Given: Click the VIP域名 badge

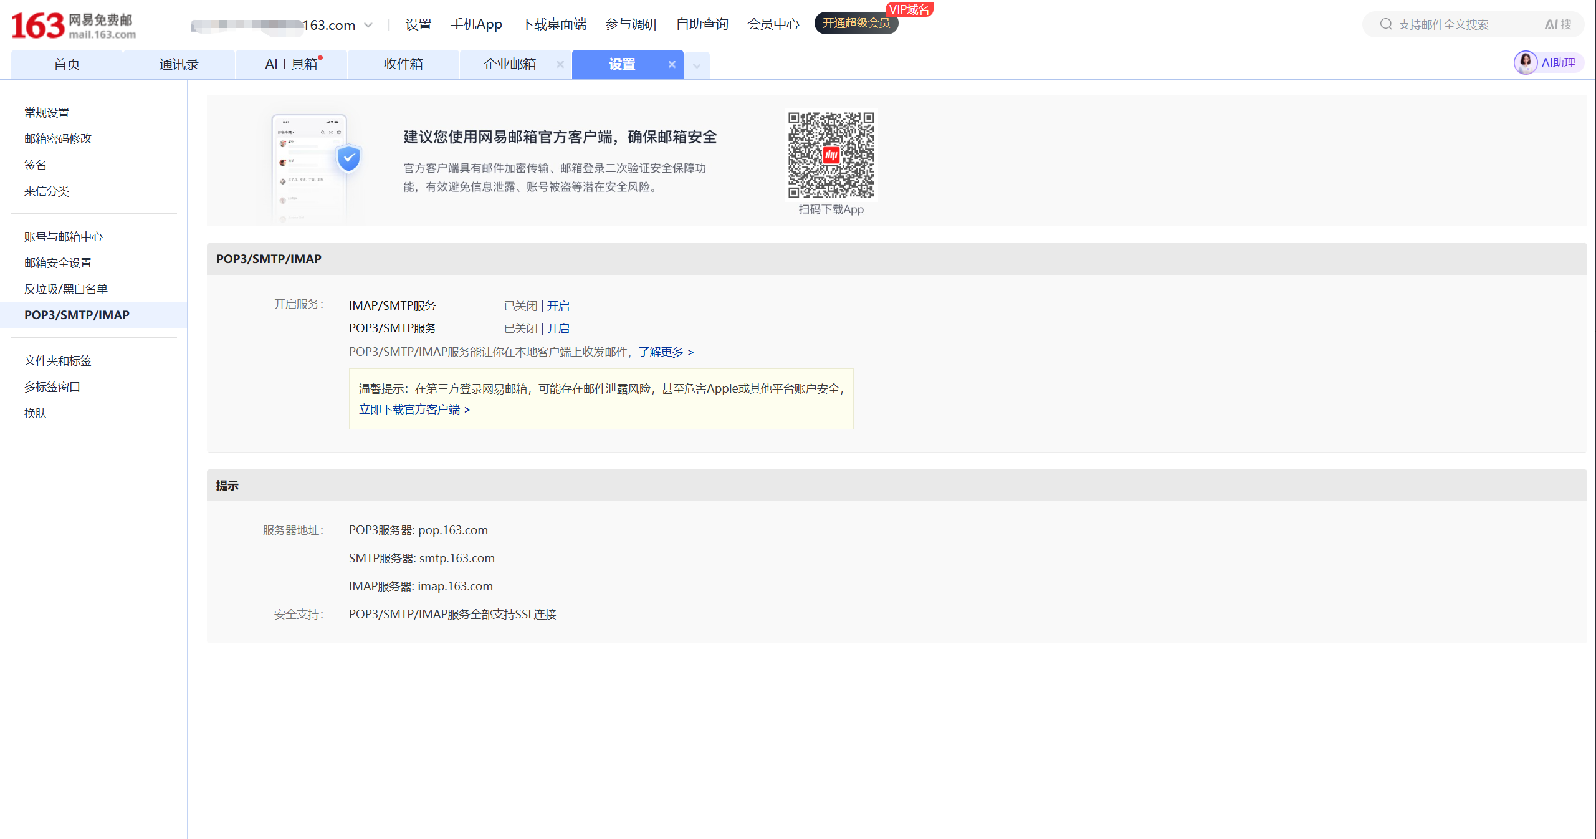Looking at the screenshot, I should pyautogui.click(x=909, y=9).
